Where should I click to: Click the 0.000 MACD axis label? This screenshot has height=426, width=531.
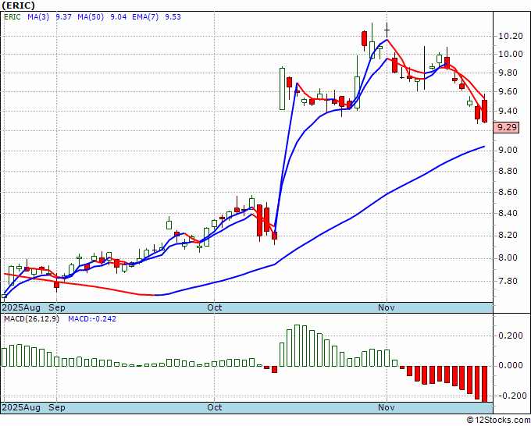[x=511, y=365]
